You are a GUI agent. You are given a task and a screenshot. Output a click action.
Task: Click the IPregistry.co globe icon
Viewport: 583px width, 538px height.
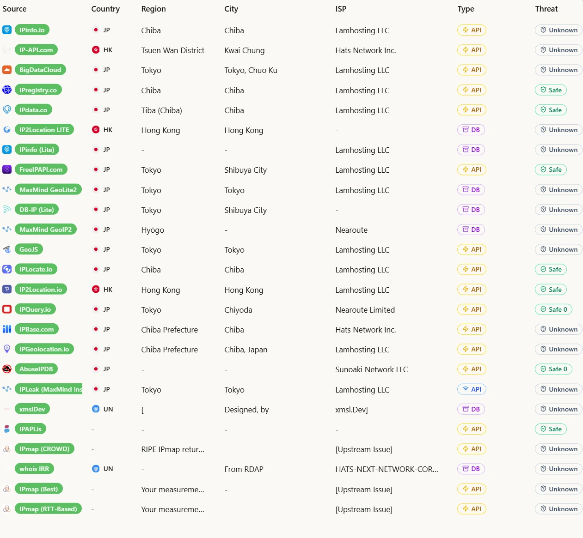7,90
